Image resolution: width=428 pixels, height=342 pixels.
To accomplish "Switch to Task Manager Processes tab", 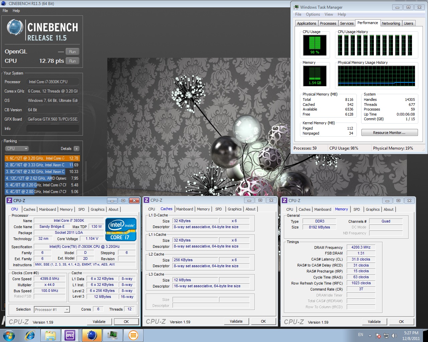I will 328,23.
